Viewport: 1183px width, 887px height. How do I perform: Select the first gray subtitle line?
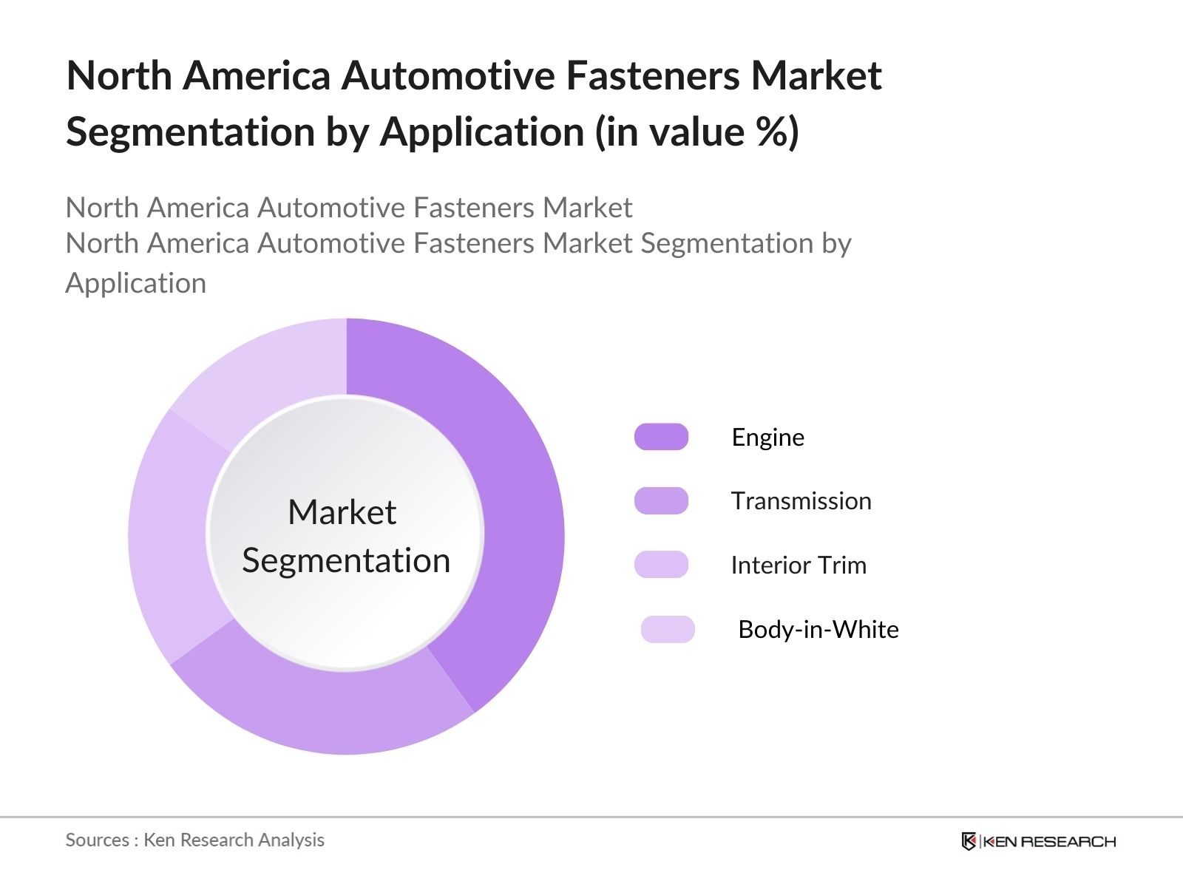[350, 208]
